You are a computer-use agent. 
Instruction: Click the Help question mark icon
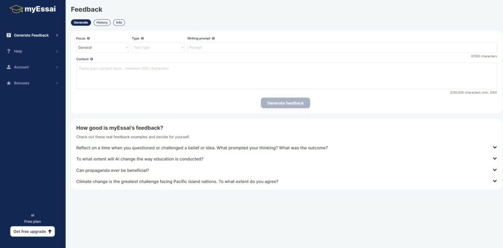pos(9,51)
